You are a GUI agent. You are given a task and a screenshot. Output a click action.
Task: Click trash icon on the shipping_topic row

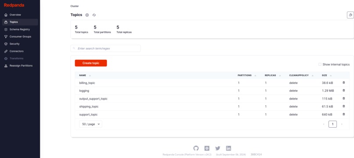(343, 106)
